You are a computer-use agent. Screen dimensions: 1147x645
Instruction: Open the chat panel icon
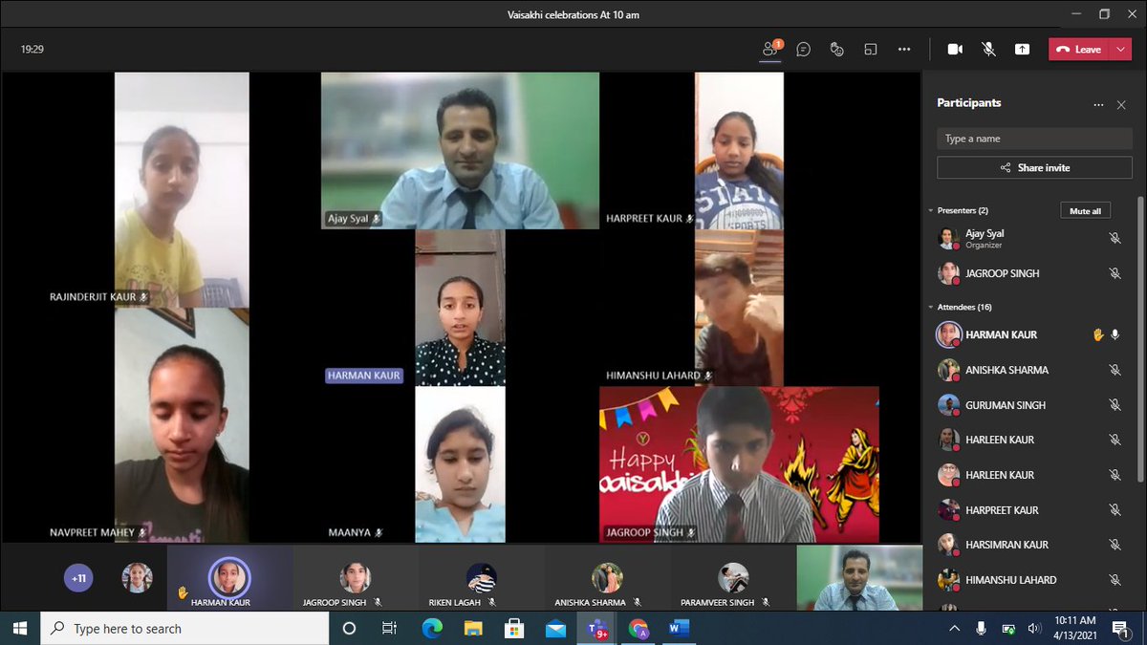click(x=804, y=49)
